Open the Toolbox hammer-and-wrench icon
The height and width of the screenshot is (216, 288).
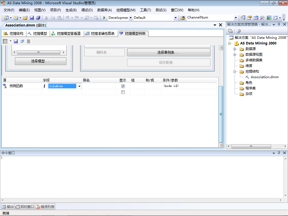click(262, 18)
